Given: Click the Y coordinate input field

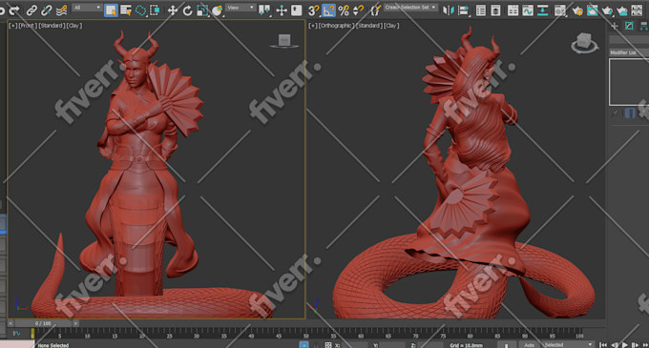Looking at the screenshot, I should tap(392, 345).
